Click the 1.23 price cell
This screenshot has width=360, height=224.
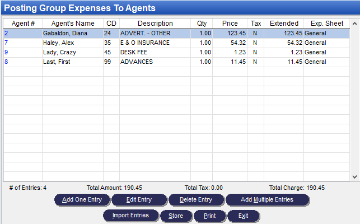(230, 52)
